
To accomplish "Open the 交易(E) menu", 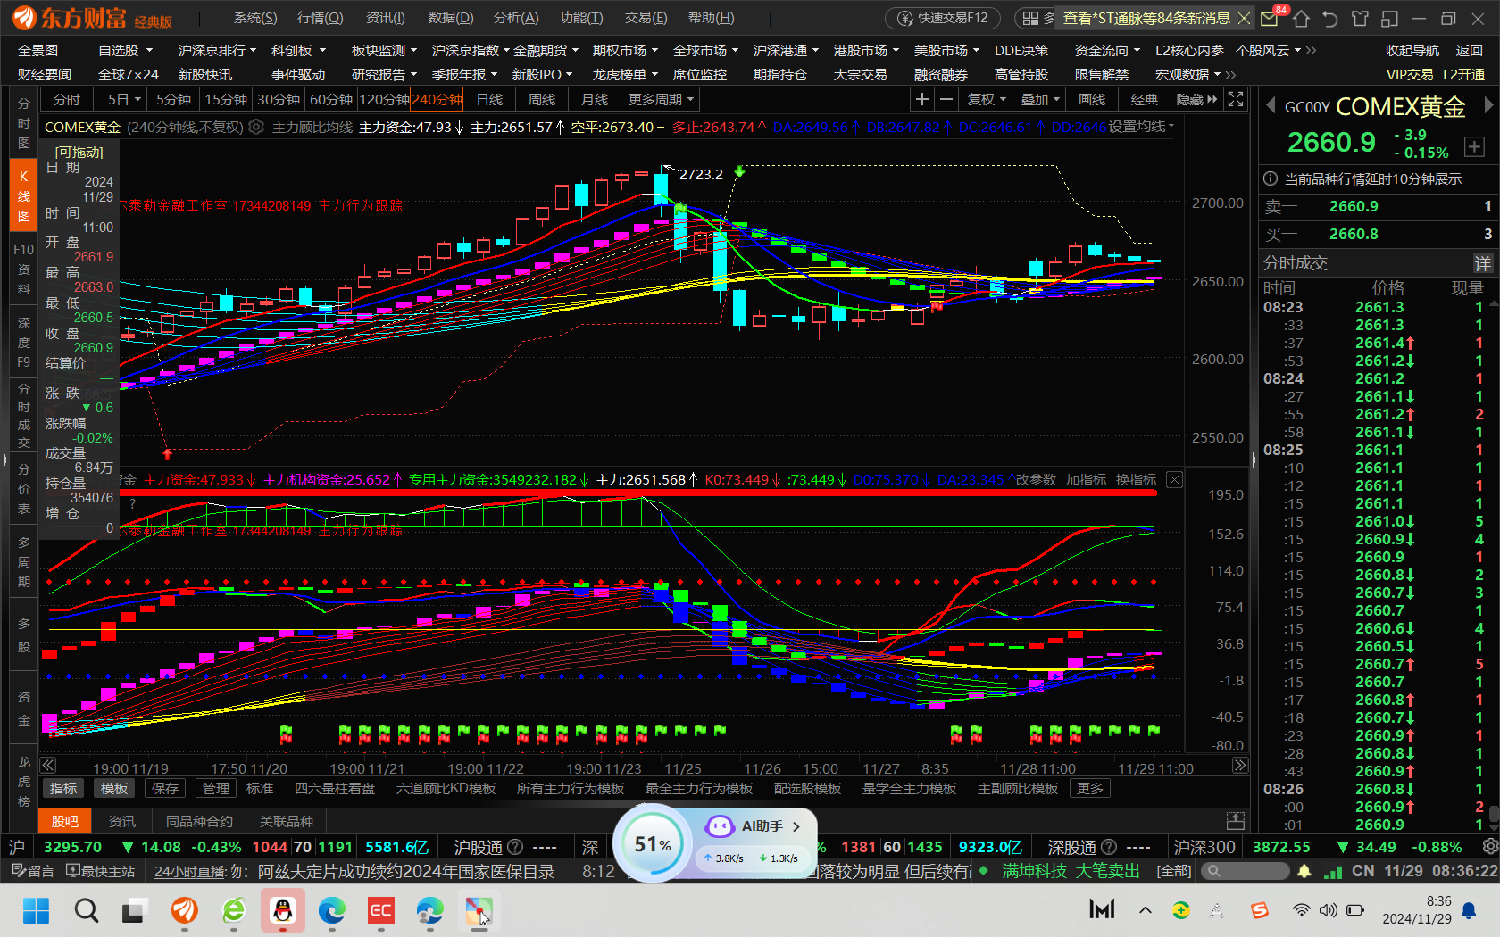I will click(646, 18).
